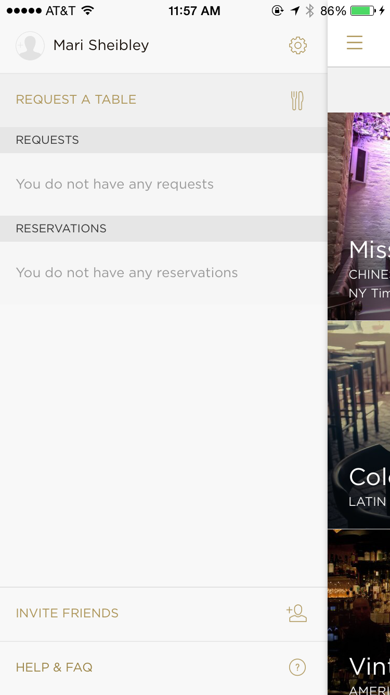Viewport: 390px width, 695px height.
Task: Open Mari Sheibley's profile name
Action: (101, 45)
